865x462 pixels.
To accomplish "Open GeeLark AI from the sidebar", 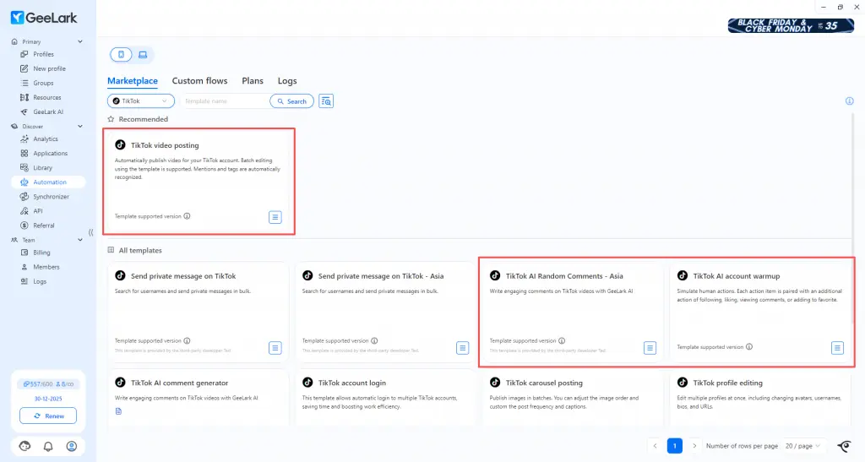I will (x=47, y=111).
